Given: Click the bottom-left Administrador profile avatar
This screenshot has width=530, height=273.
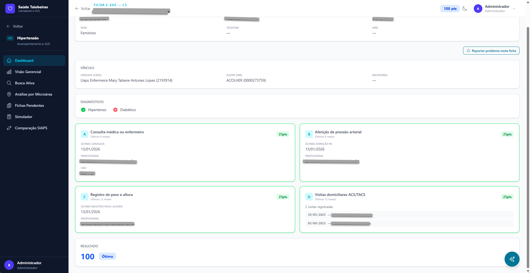Looking at the screenshot, I should click(x=9, y=265).
